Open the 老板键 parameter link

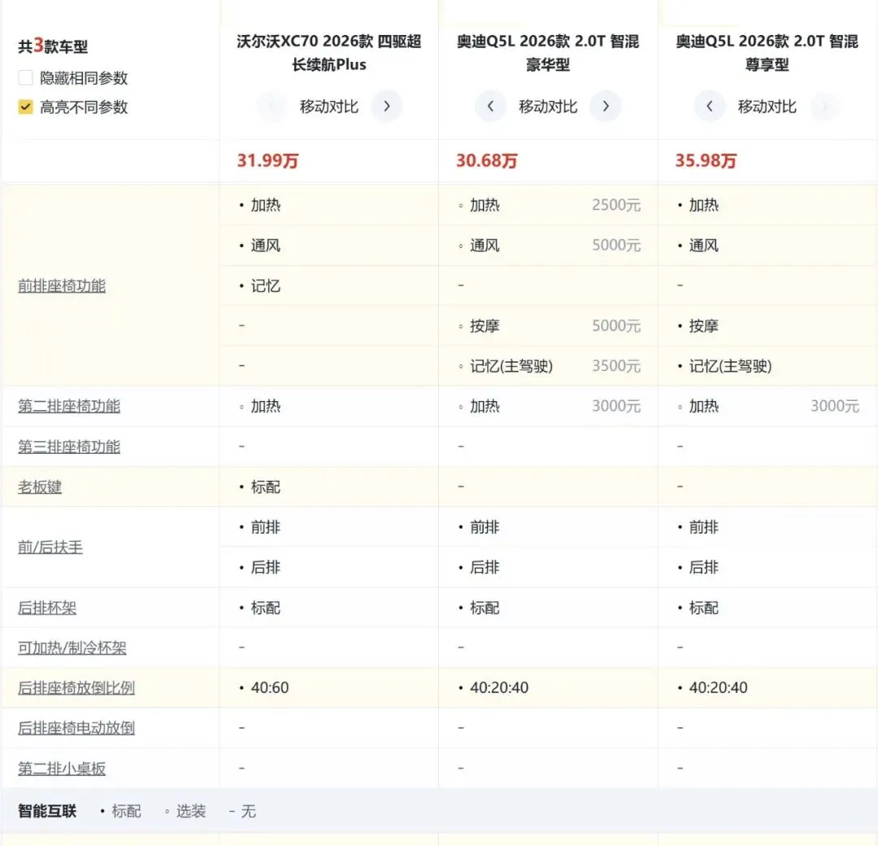(x=40, y=487)
